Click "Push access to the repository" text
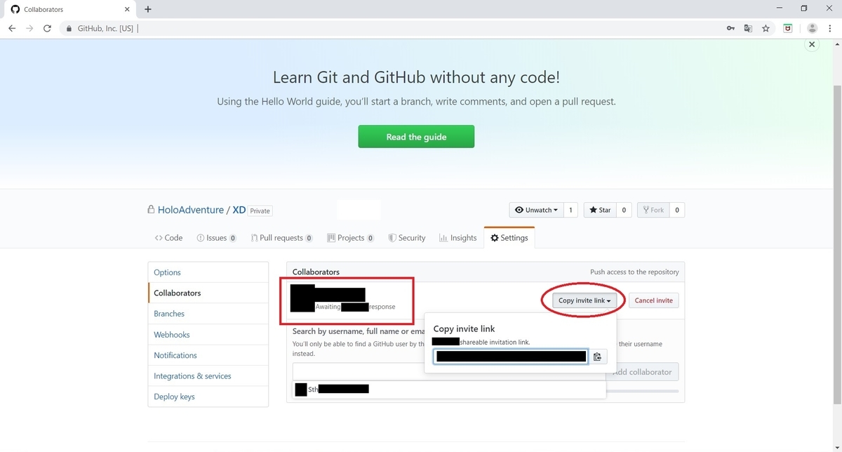 [x=634, y=272]
